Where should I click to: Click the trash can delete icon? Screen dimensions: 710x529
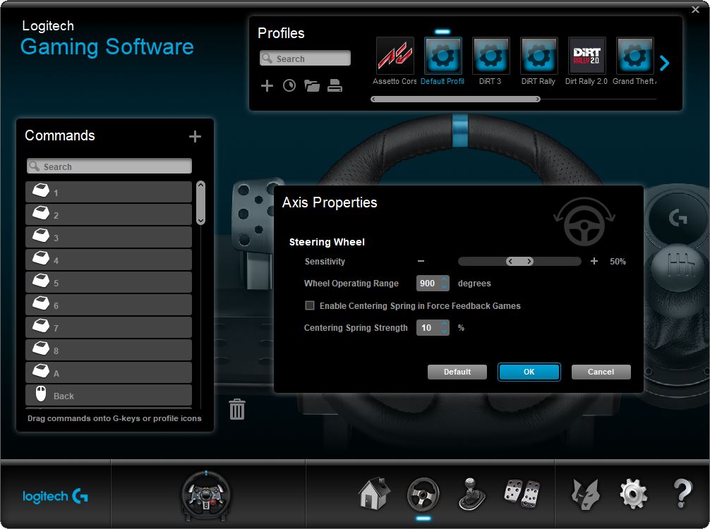click(237, 409)
